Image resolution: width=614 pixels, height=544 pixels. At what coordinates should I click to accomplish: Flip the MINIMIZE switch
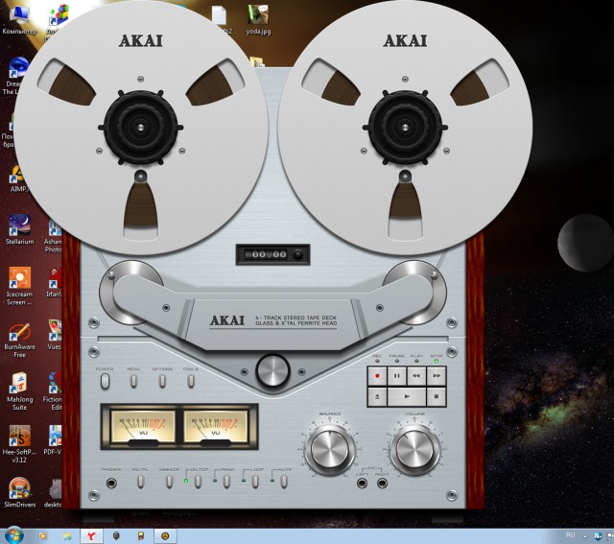[169, 482]
